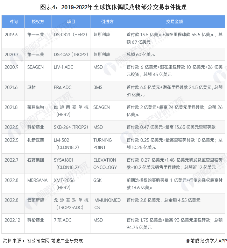Screen dimensions: 227x248
Task: Click the LM-302 (CLDN18.2) cell
Action: tap(71, 144)
